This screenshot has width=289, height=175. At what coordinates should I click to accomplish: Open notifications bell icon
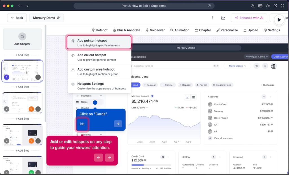coord(265,66)
